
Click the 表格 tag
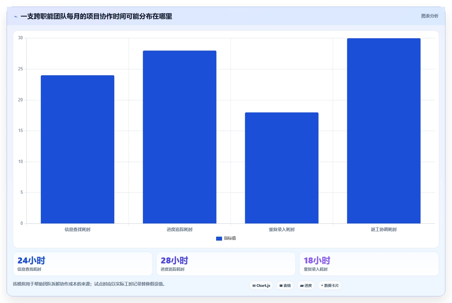[x=285, y=286]
